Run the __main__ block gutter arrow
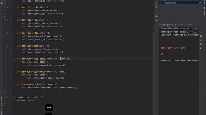 pyautogui.click(x=8, y=97)
